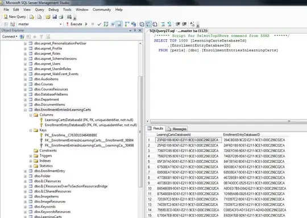
Task: Select the dbo.AudioItems table
Action: coord(46,79)
